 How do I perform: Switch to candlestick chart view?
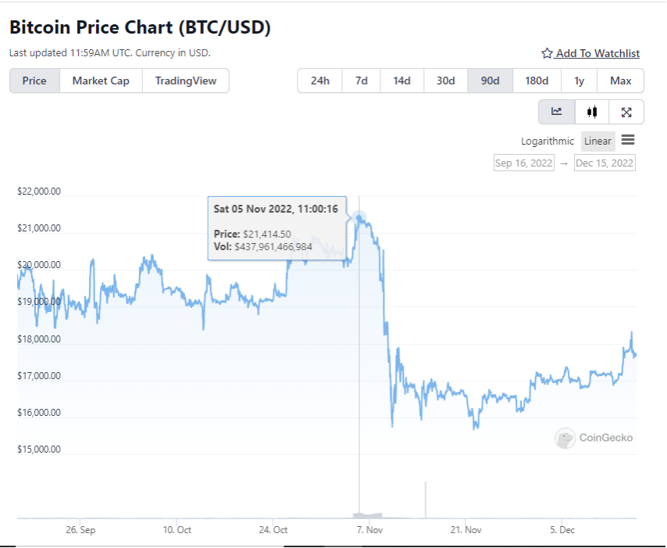coord(592,112)
